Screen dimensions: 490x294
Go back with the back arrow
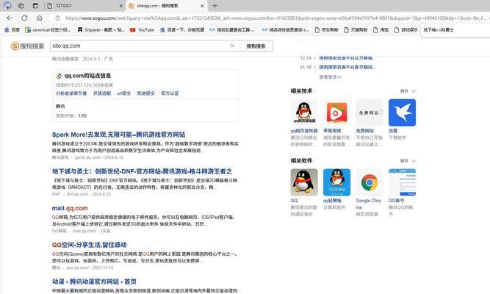tap(10, 18)
